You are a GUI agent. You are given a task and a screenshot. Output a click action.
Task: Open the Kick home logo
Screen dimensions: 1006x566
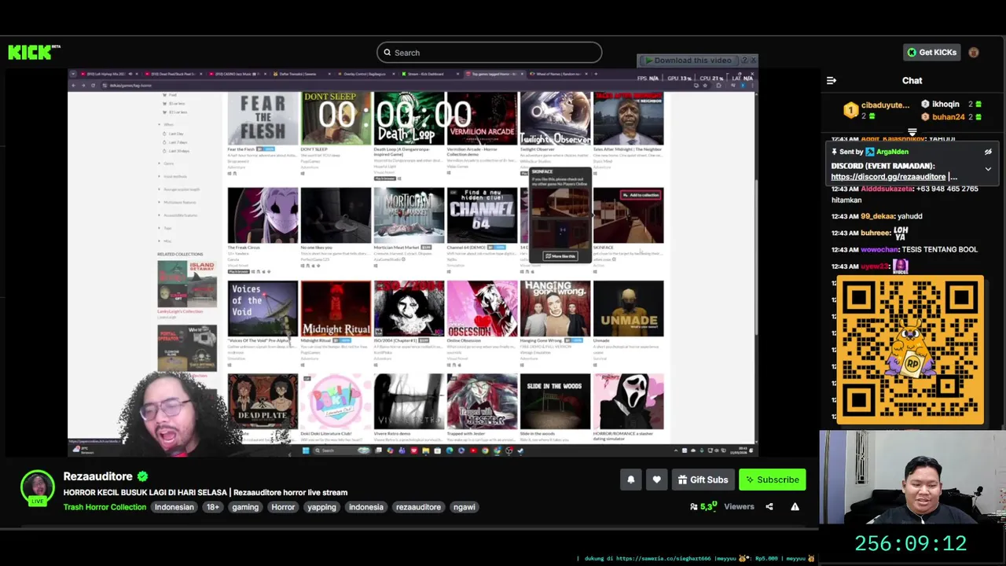click(34, 53)
